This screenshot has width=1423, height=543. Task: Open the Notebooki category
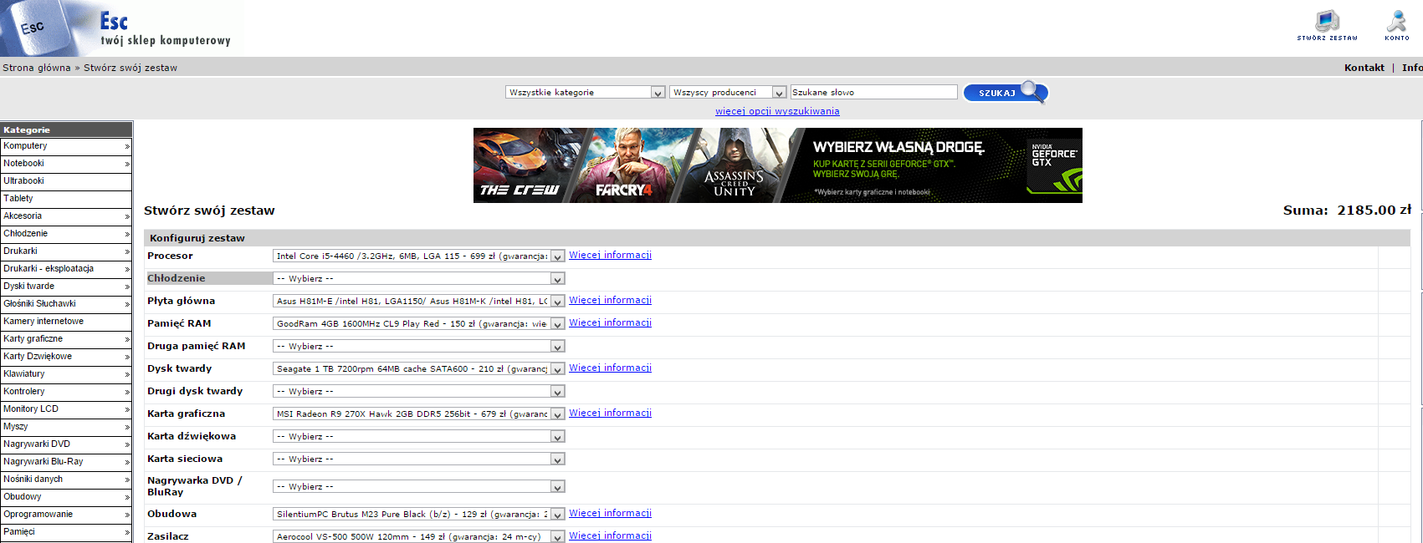[x=66, y=164]
